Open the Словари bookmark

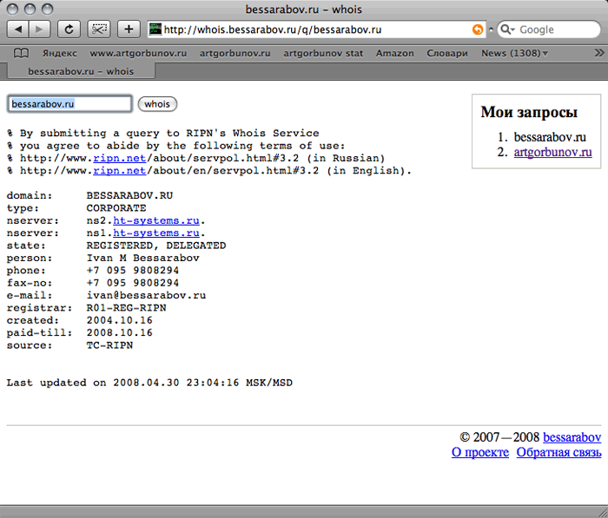tap(447, 53)
